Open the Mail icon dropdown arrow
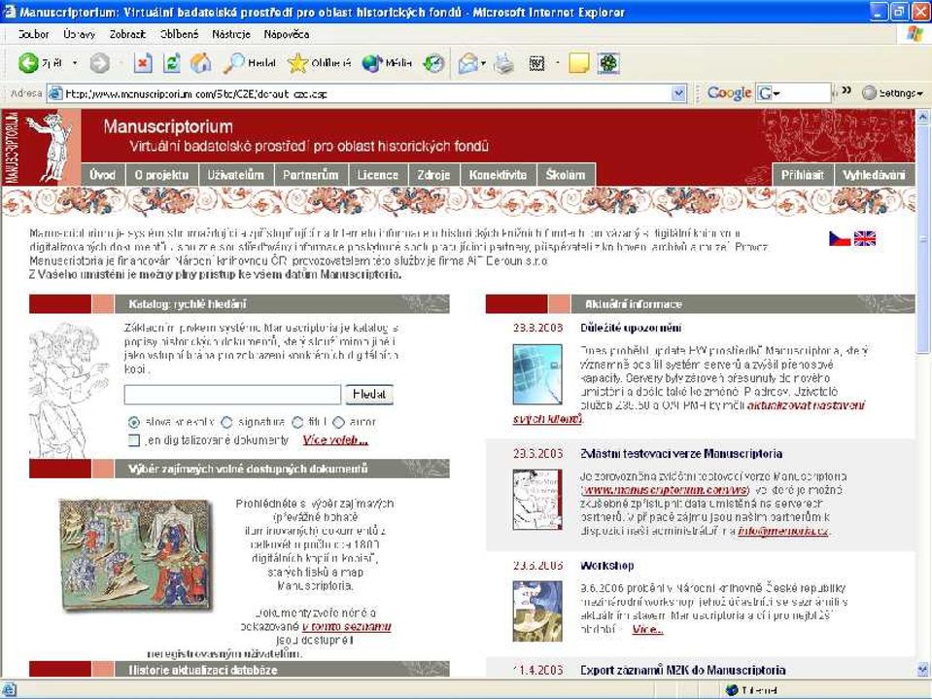Viewport: 932px width, 699px height. 483,63
